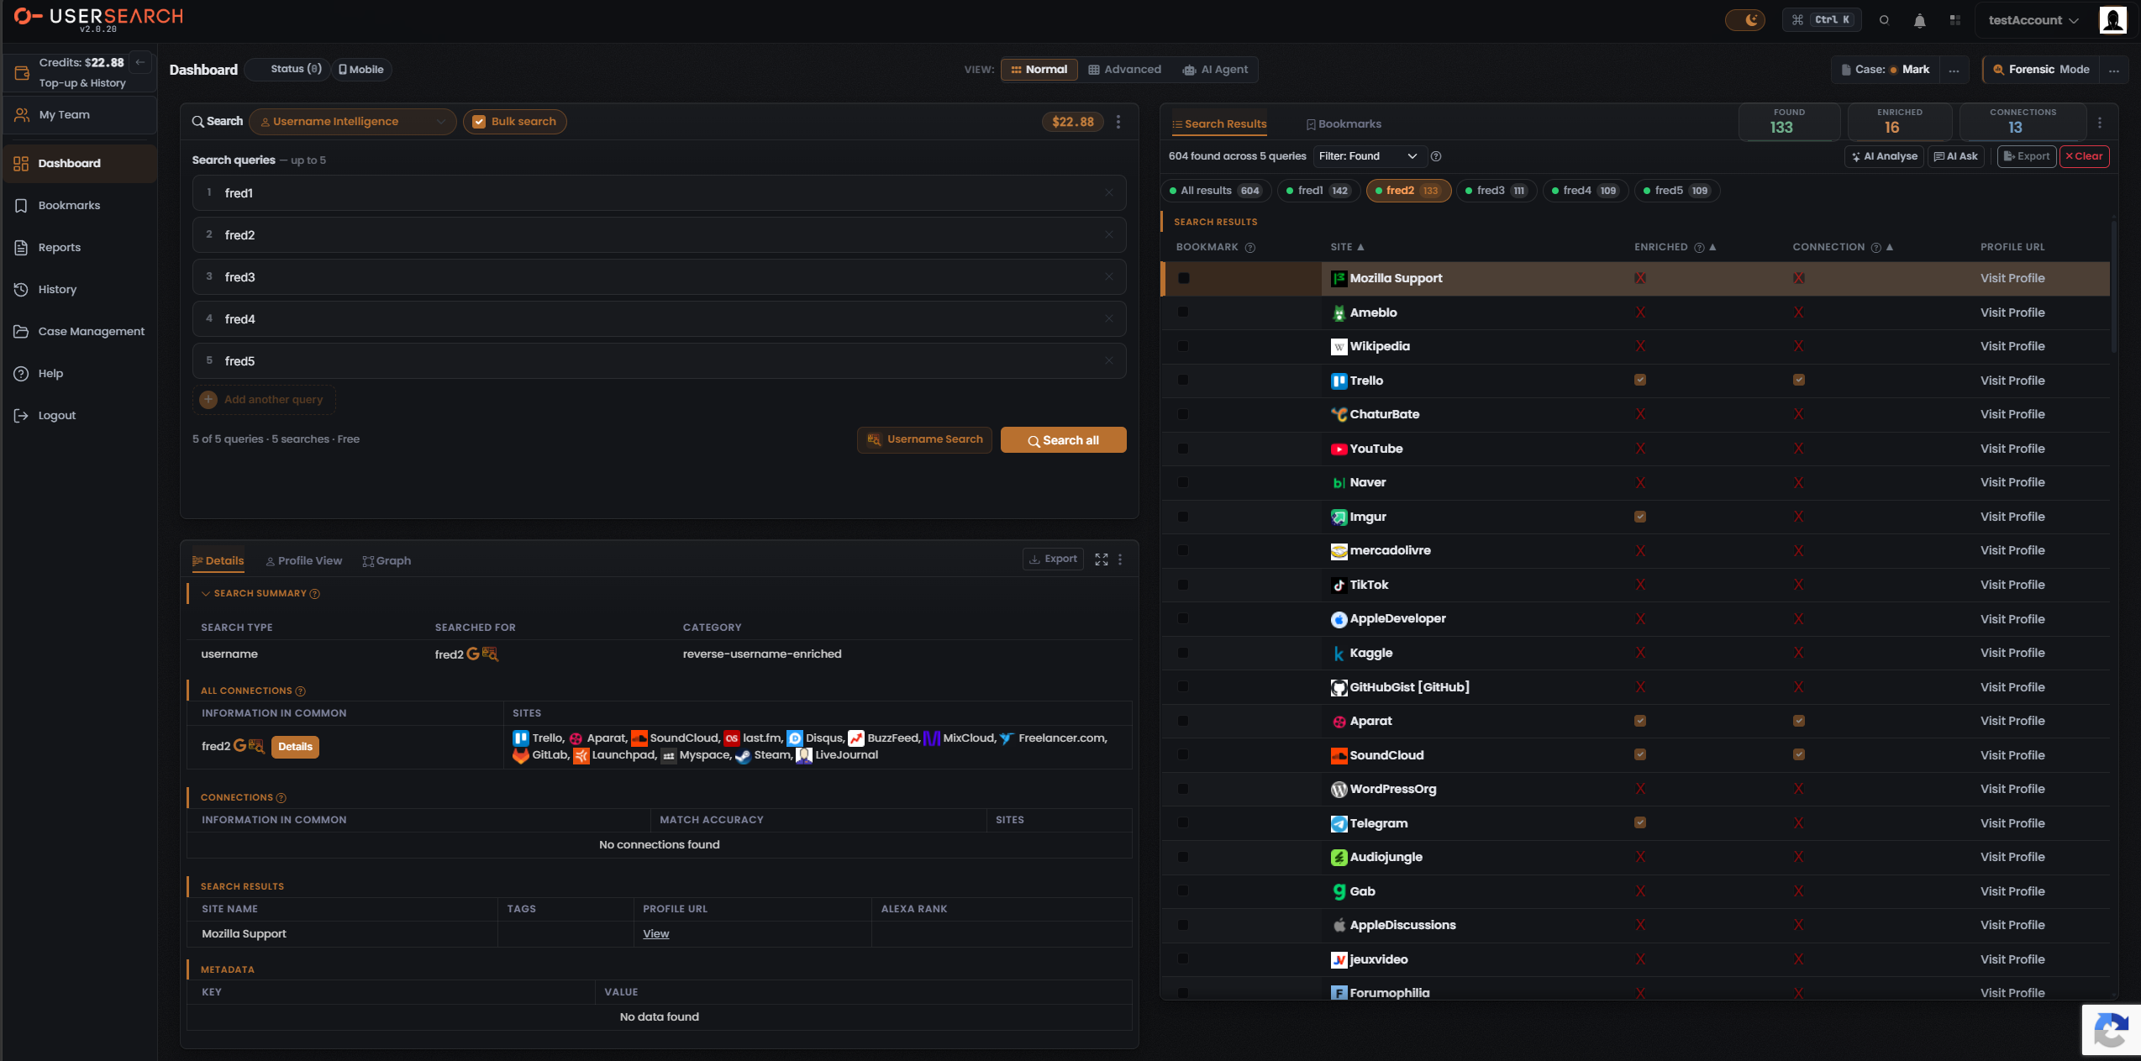
Task: Open Reports from the sidebar
Action: [80, 248]
